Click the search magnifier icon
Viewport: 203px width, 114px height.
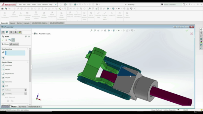[x=184, y=4]
